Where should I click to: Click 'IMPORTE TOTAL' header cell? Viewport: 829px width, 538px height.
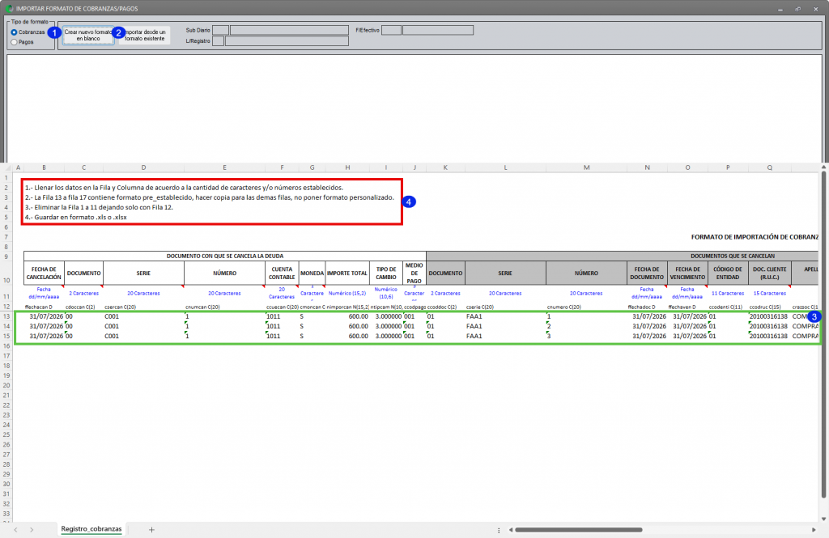[347, 273]
